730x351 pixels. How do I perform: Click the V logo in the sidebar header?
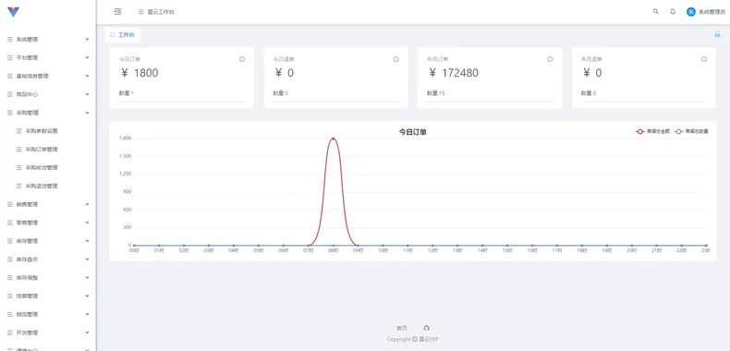(13, 12)
